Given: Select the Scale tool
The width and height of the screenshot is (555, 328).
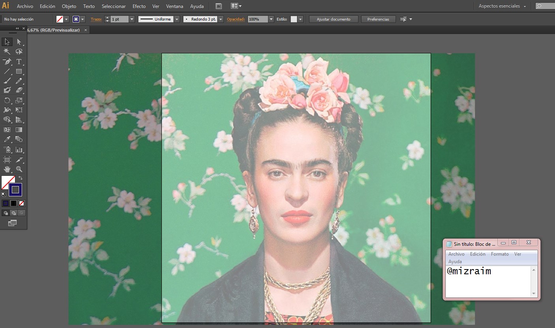Looking at the screenshot, I should [x=19, y=101].
